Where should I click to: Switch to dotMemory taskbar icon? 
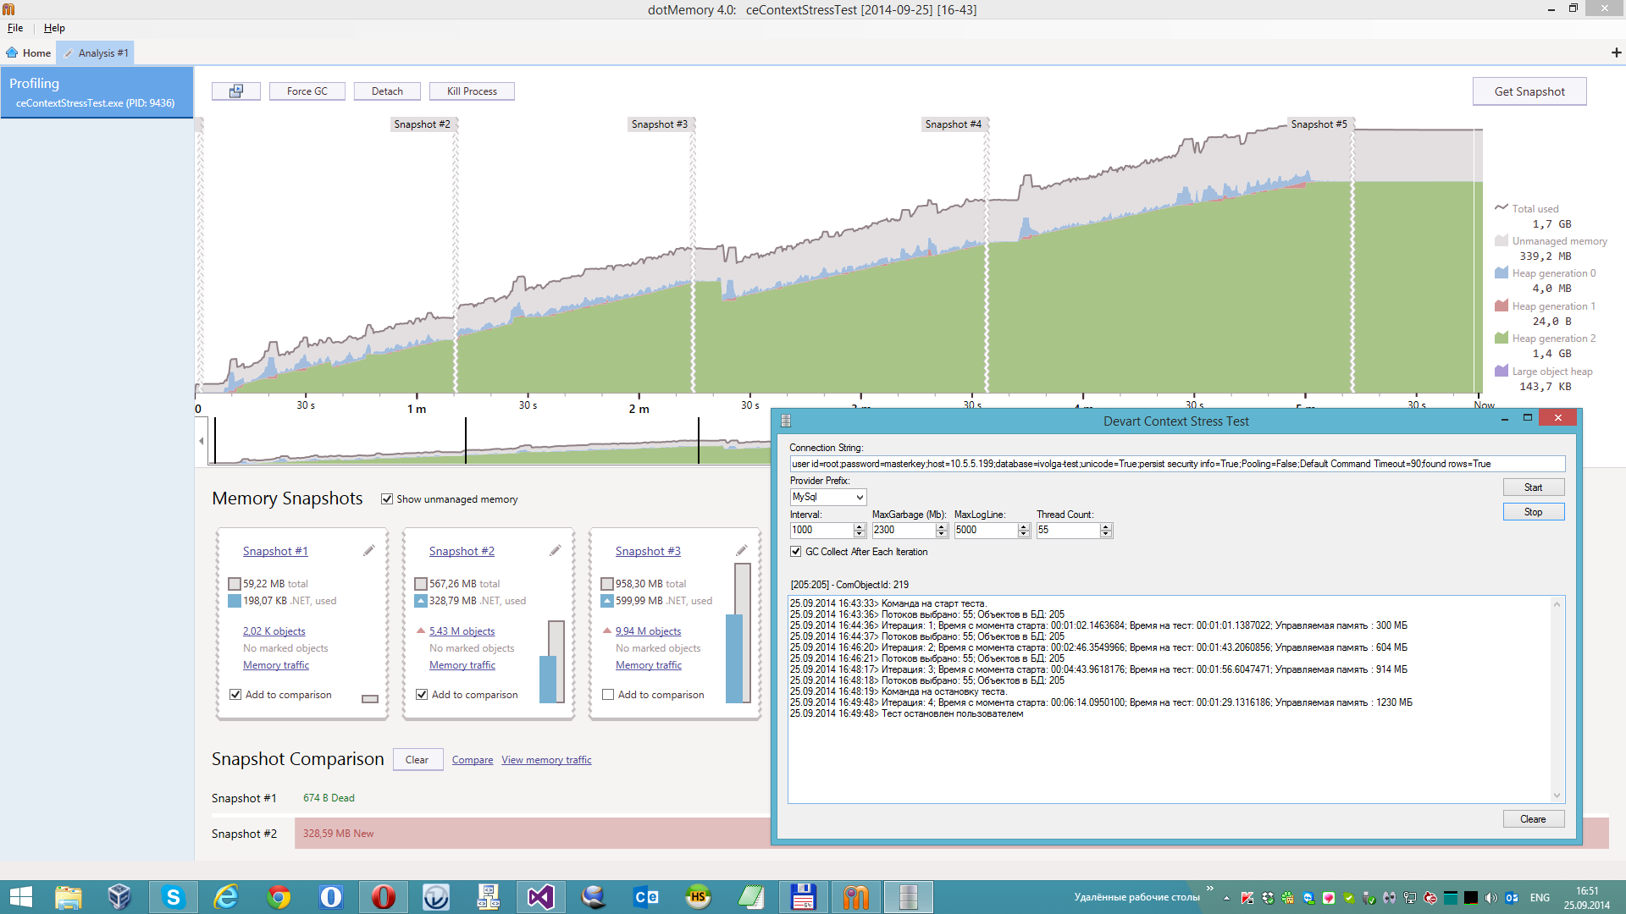click(855, 897)
